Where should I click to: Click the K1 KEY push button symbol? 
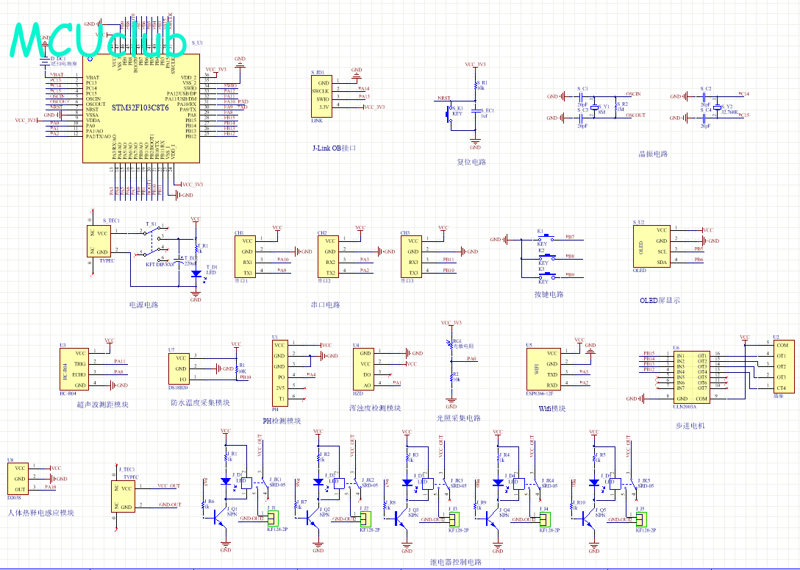coord(544,238)
